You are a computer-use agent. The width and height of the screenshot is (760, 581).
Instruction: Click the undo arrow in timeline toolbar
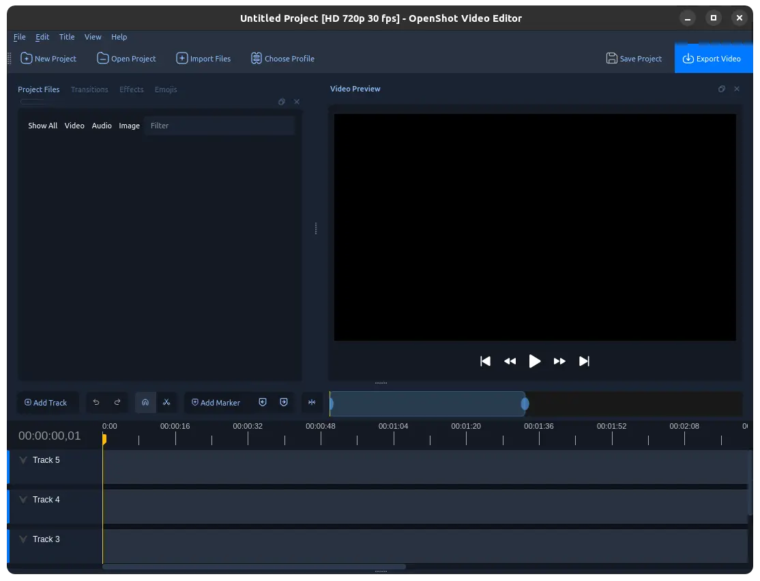[96, 403]
